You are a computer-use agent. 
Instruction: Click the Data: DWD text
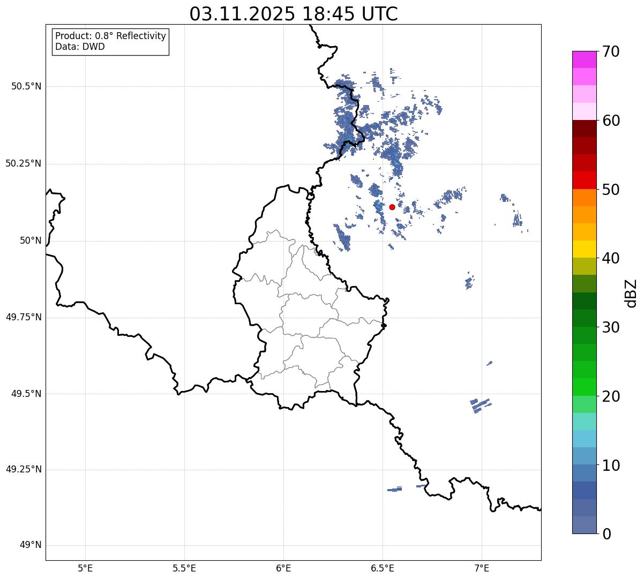(x=80, y=47)
